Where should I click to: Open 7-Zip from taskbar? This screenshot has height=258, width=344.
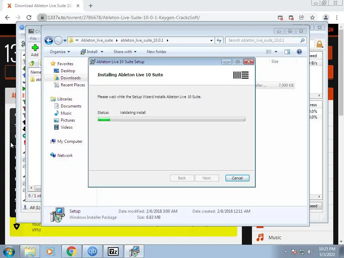(113, 251)
